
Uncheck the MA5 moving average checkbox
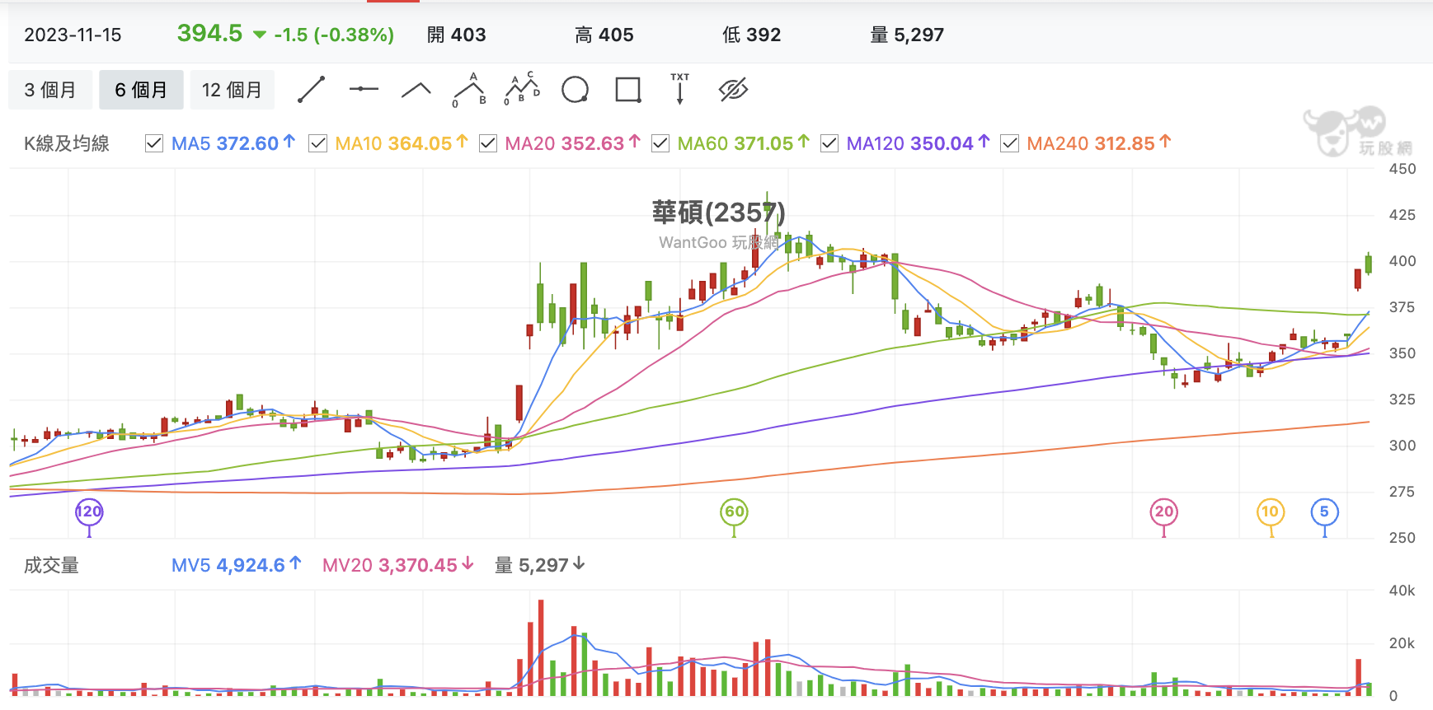153,143
